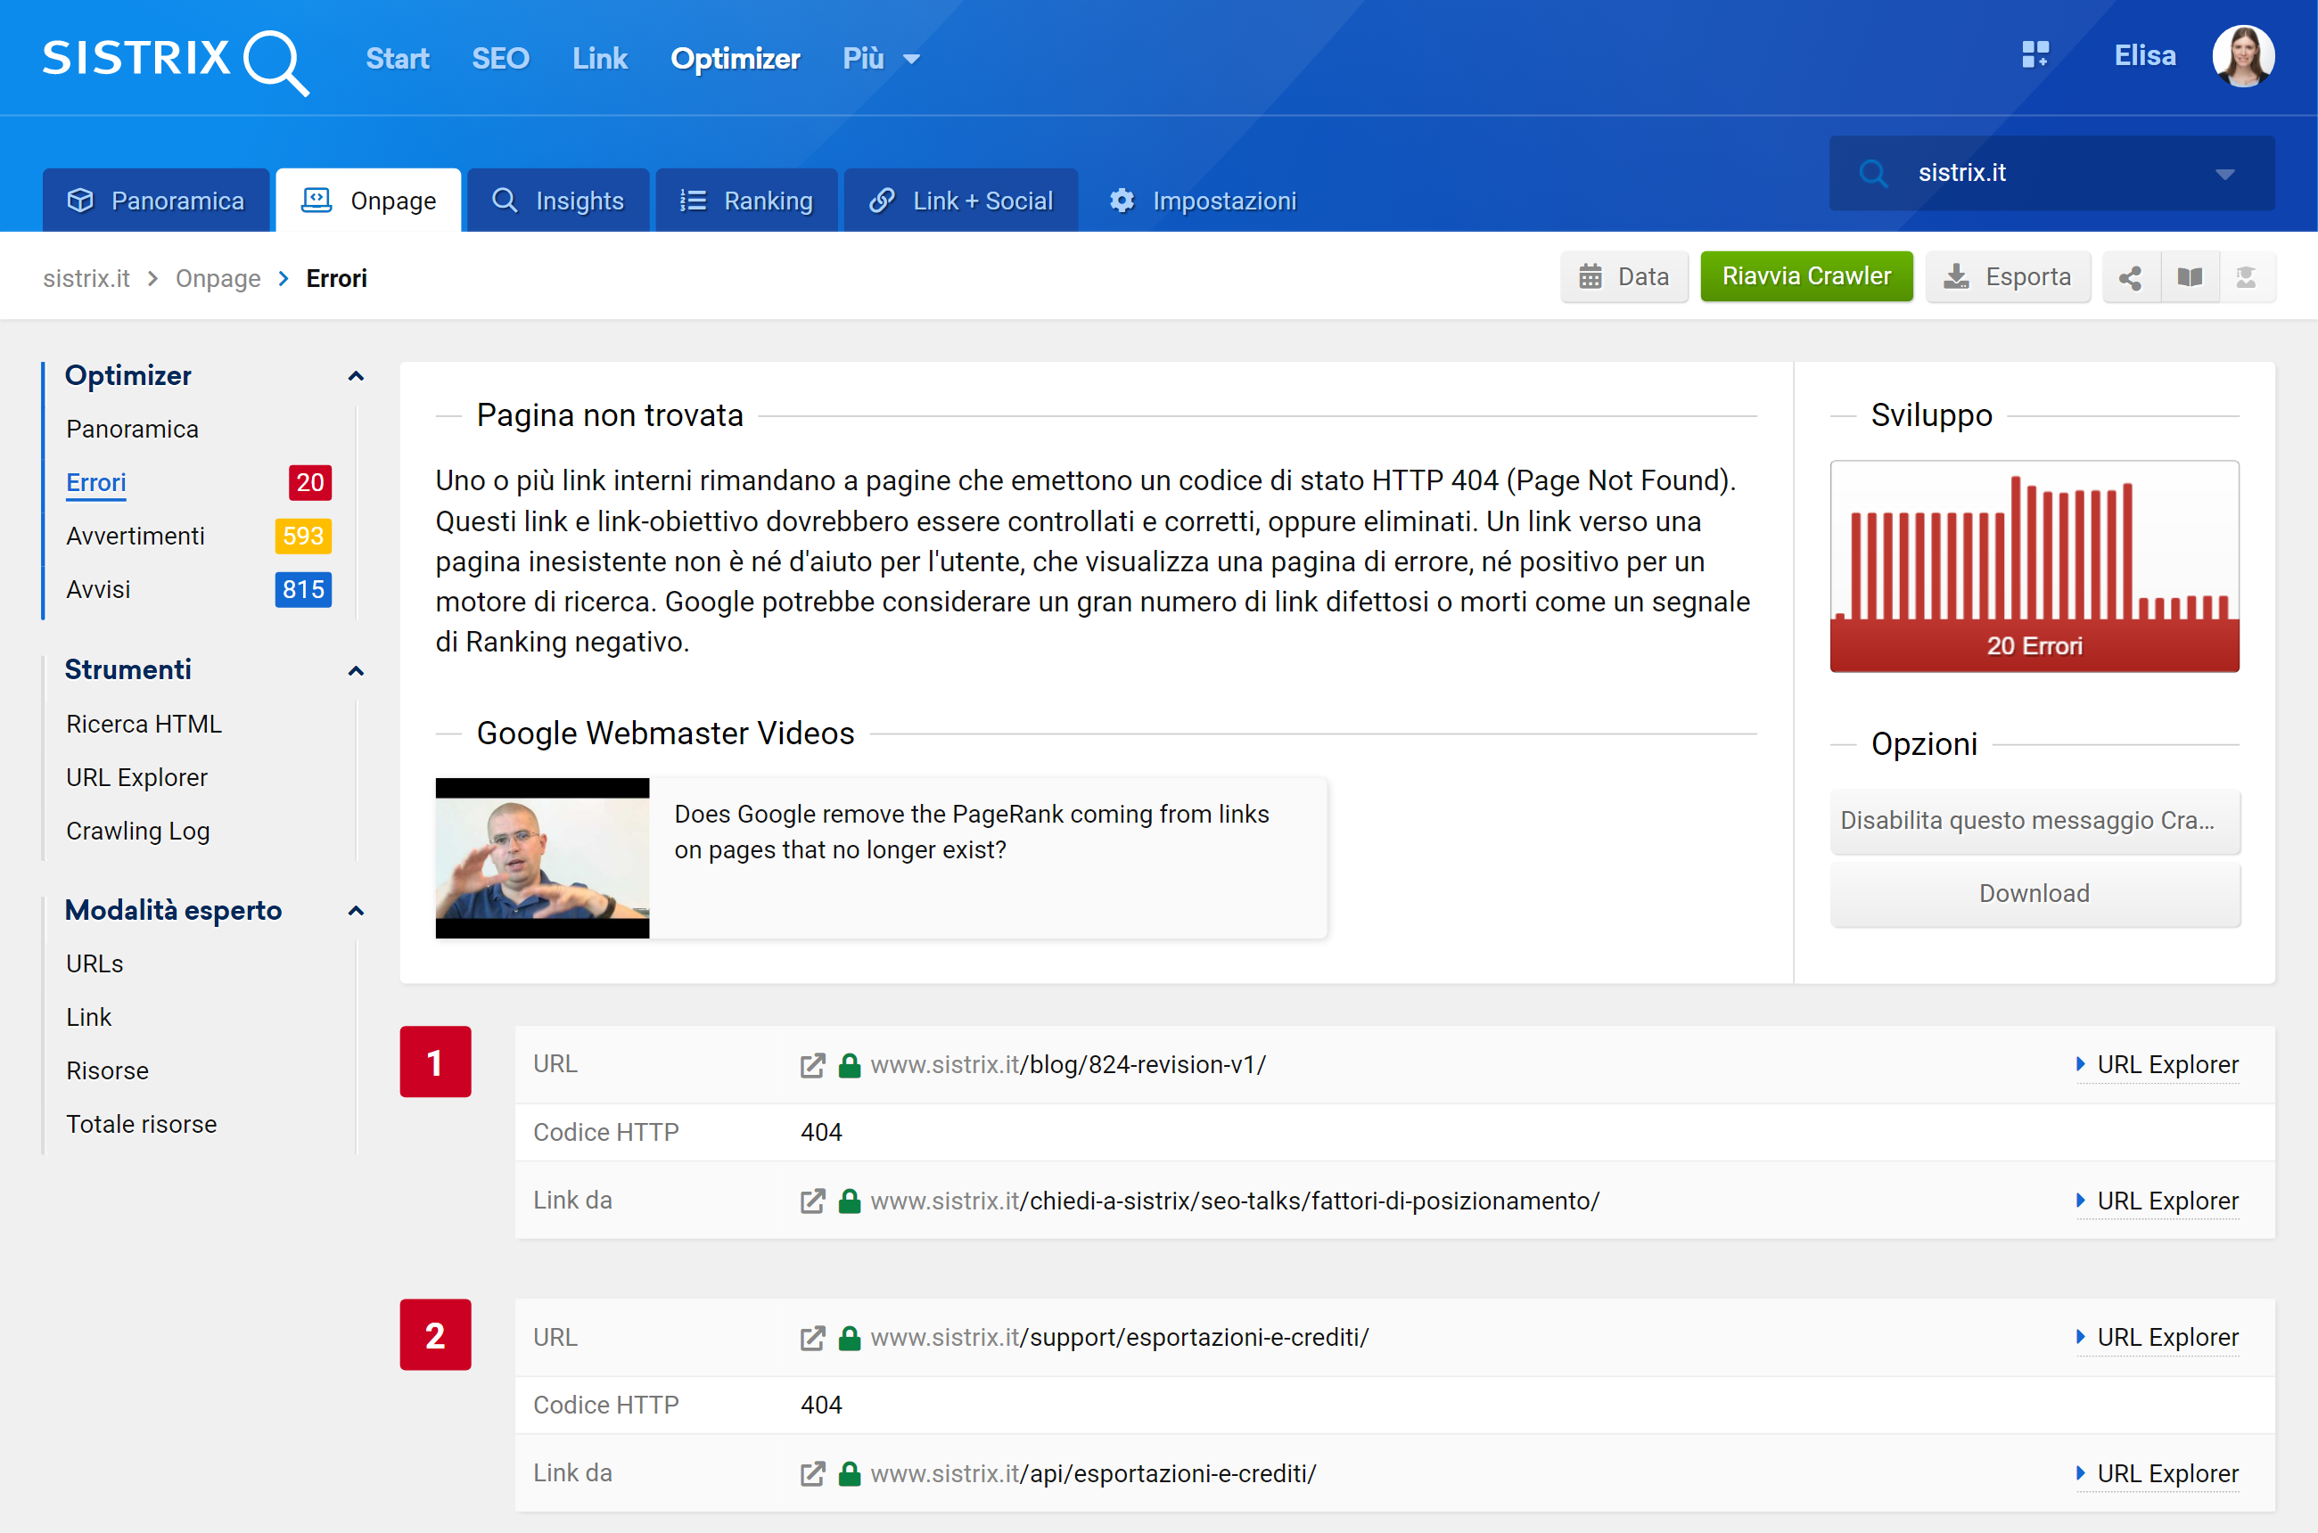The width and height of the screenshot is (2318, 1533).
Task: Click lock icon beside support/esportazioni-e-crediti
Action: point(849,1338)
